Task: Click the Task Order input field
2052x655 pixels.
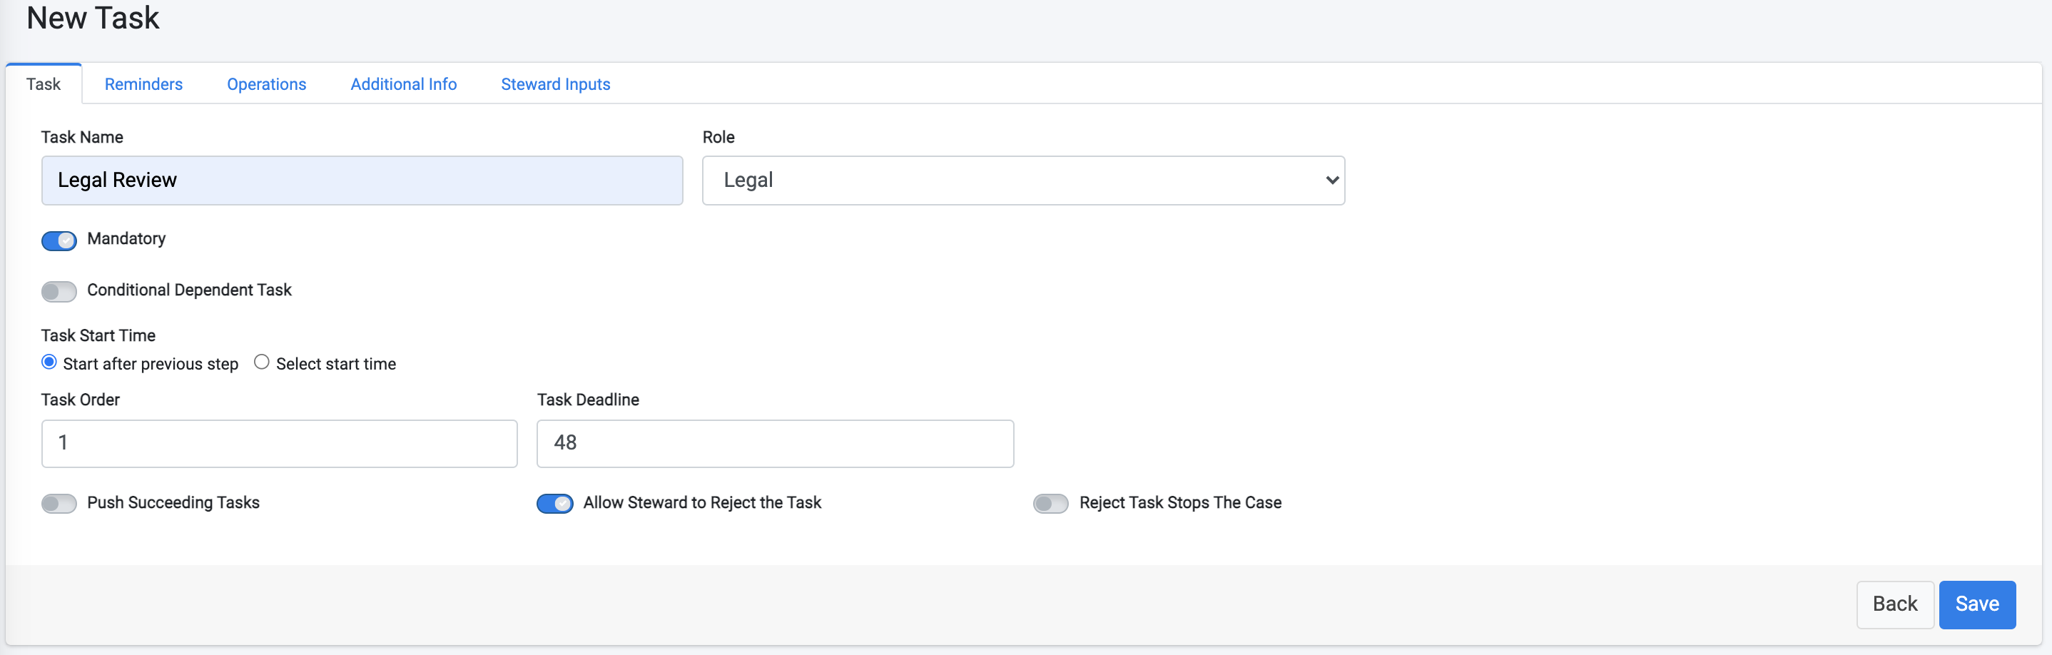Action: pyautogui.click(x=279, y=443)
